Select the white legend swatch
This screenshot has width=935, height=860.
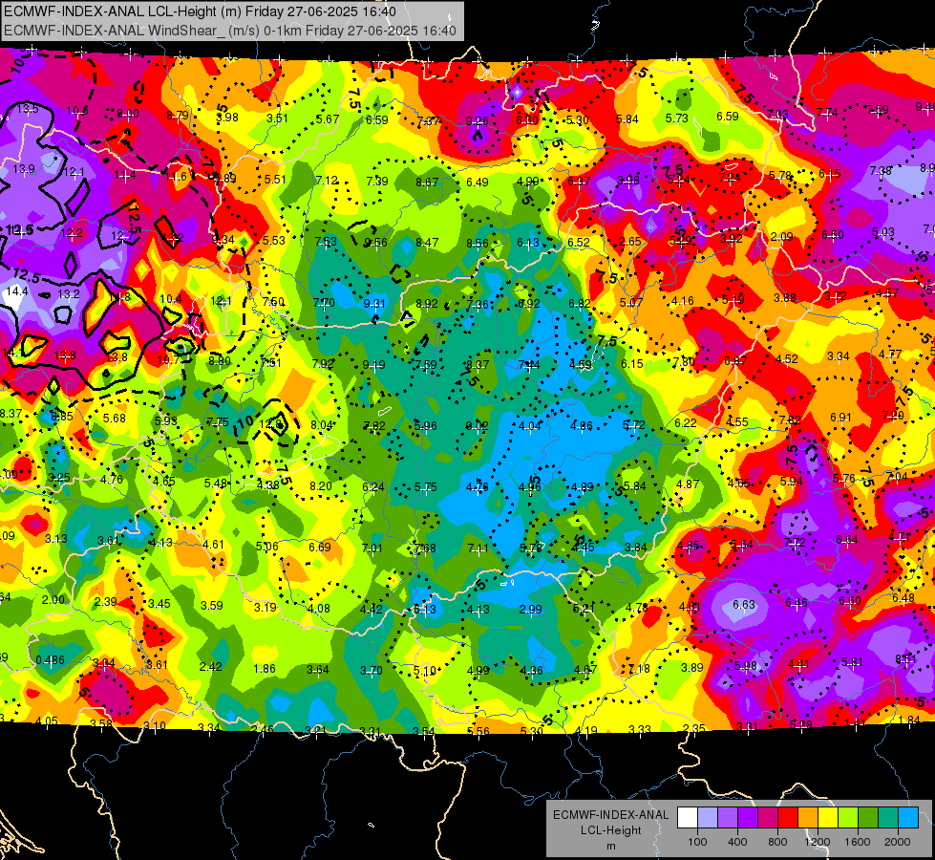[688, 818]
